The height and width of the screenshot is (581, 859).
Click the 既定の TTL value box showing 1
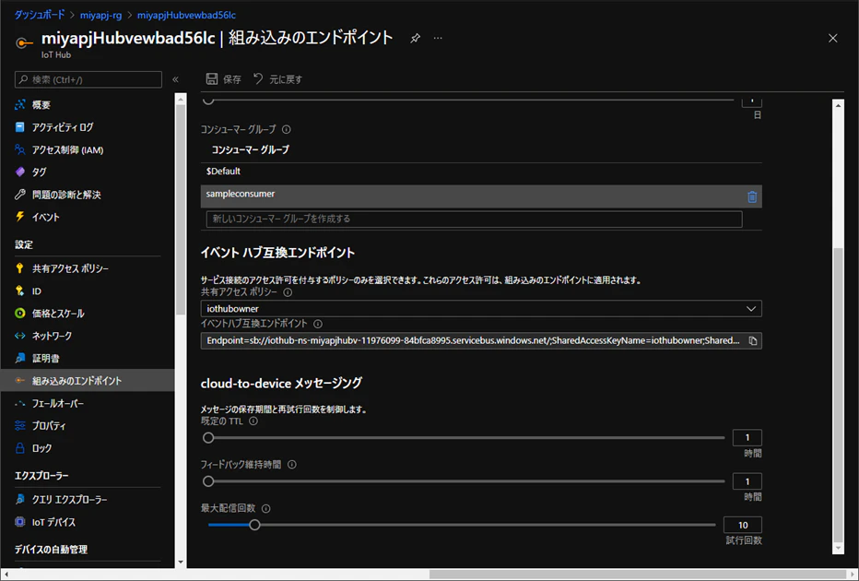tap(747, 437)
